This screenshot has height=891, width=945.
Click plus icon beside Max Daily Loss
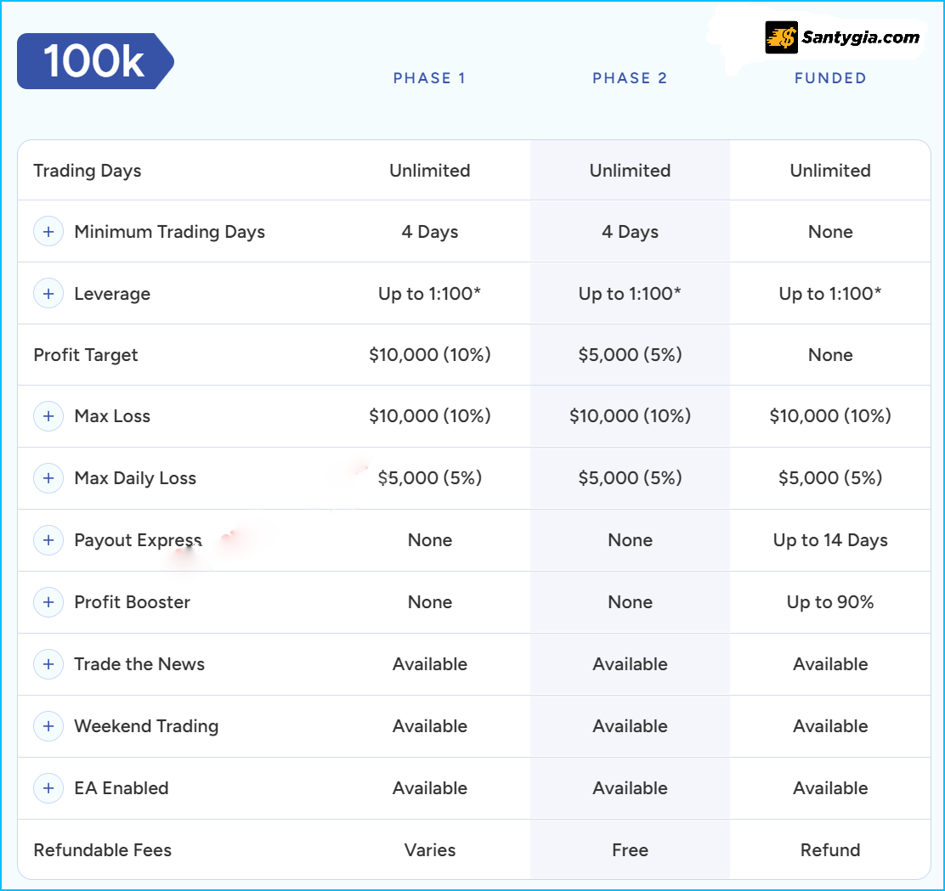pyautogui.click(x=48, y=478)
